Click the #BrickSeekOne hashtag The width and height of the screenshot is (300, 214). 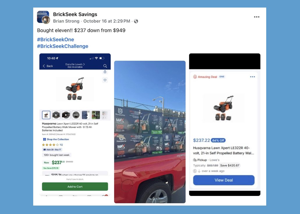[55, 40]
